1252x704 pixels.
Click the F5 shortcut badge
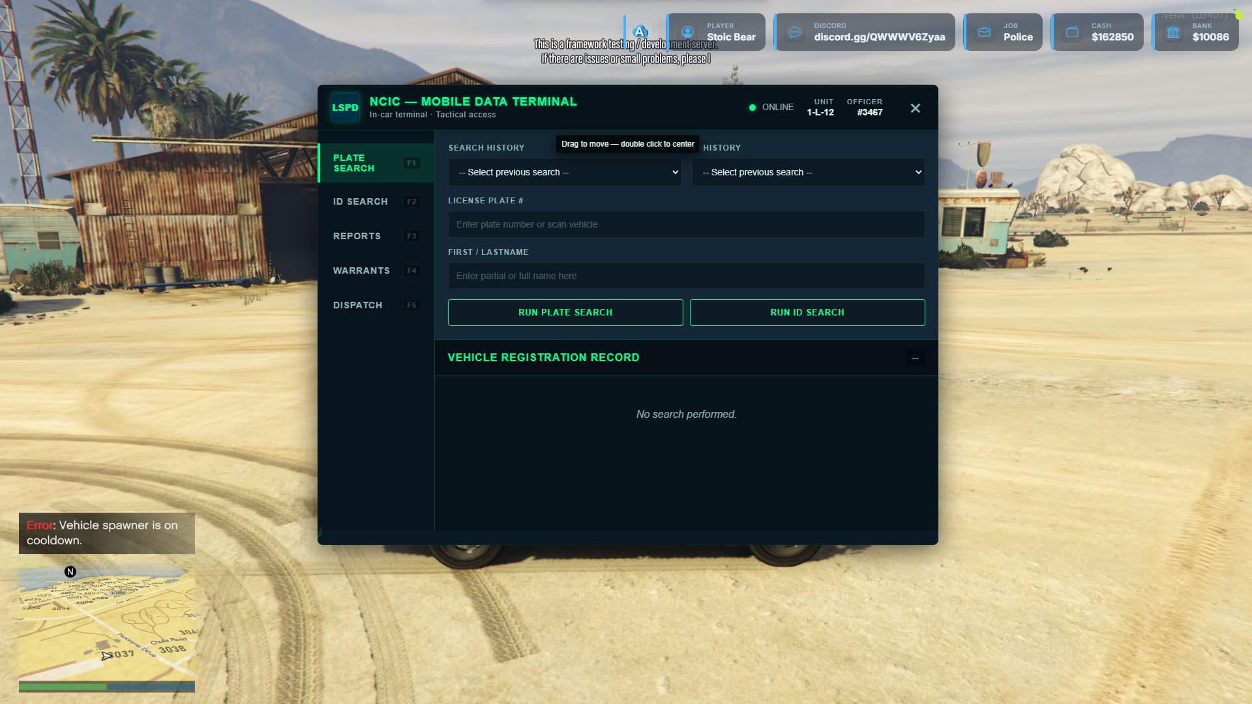[x=411, y=305]
